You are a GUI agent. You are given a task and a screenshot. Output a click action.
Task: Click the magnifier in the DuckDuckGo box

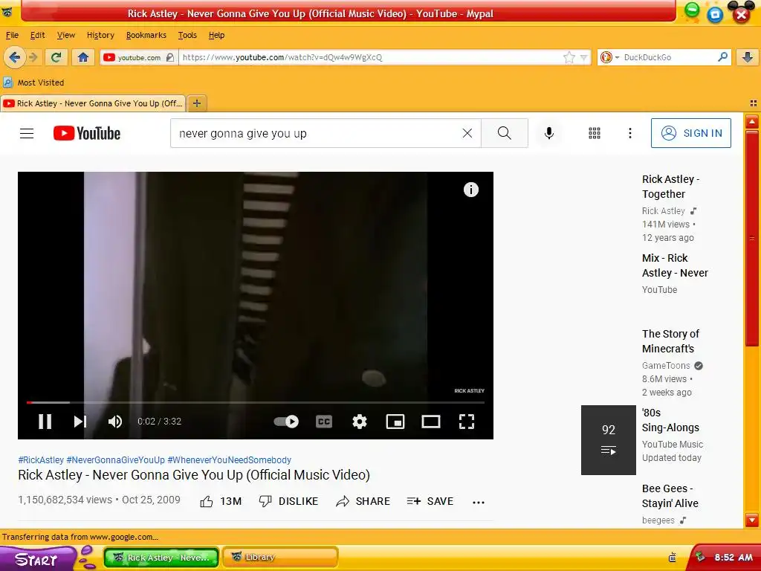722,57
